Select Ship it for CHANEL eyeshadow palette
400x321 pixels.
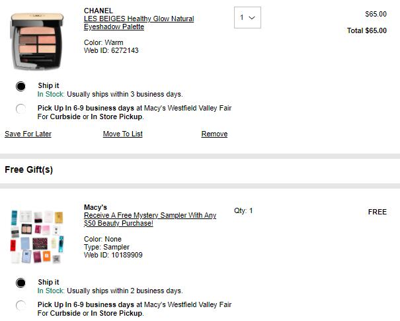21,86
